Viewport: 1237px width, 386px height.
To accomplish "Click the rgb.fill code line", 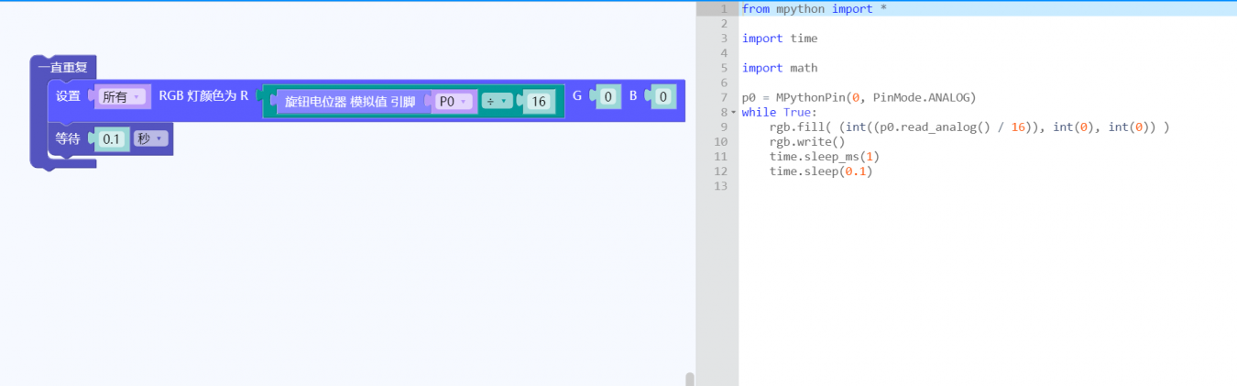I will pos(969,127).
